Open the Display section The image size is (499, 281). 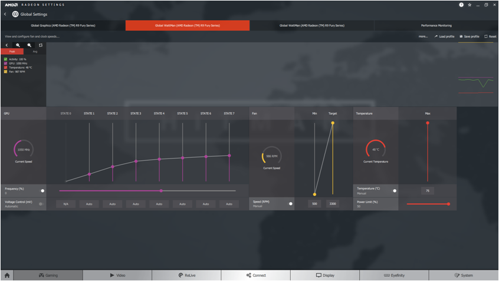(x=325, y=275)
